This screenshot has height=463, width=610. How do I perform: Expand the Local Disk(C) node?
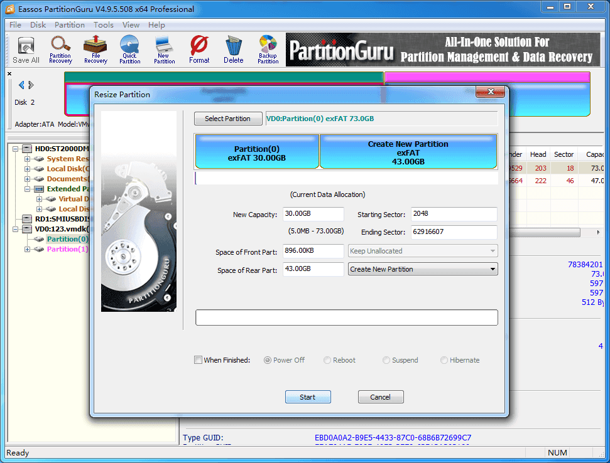27,169
